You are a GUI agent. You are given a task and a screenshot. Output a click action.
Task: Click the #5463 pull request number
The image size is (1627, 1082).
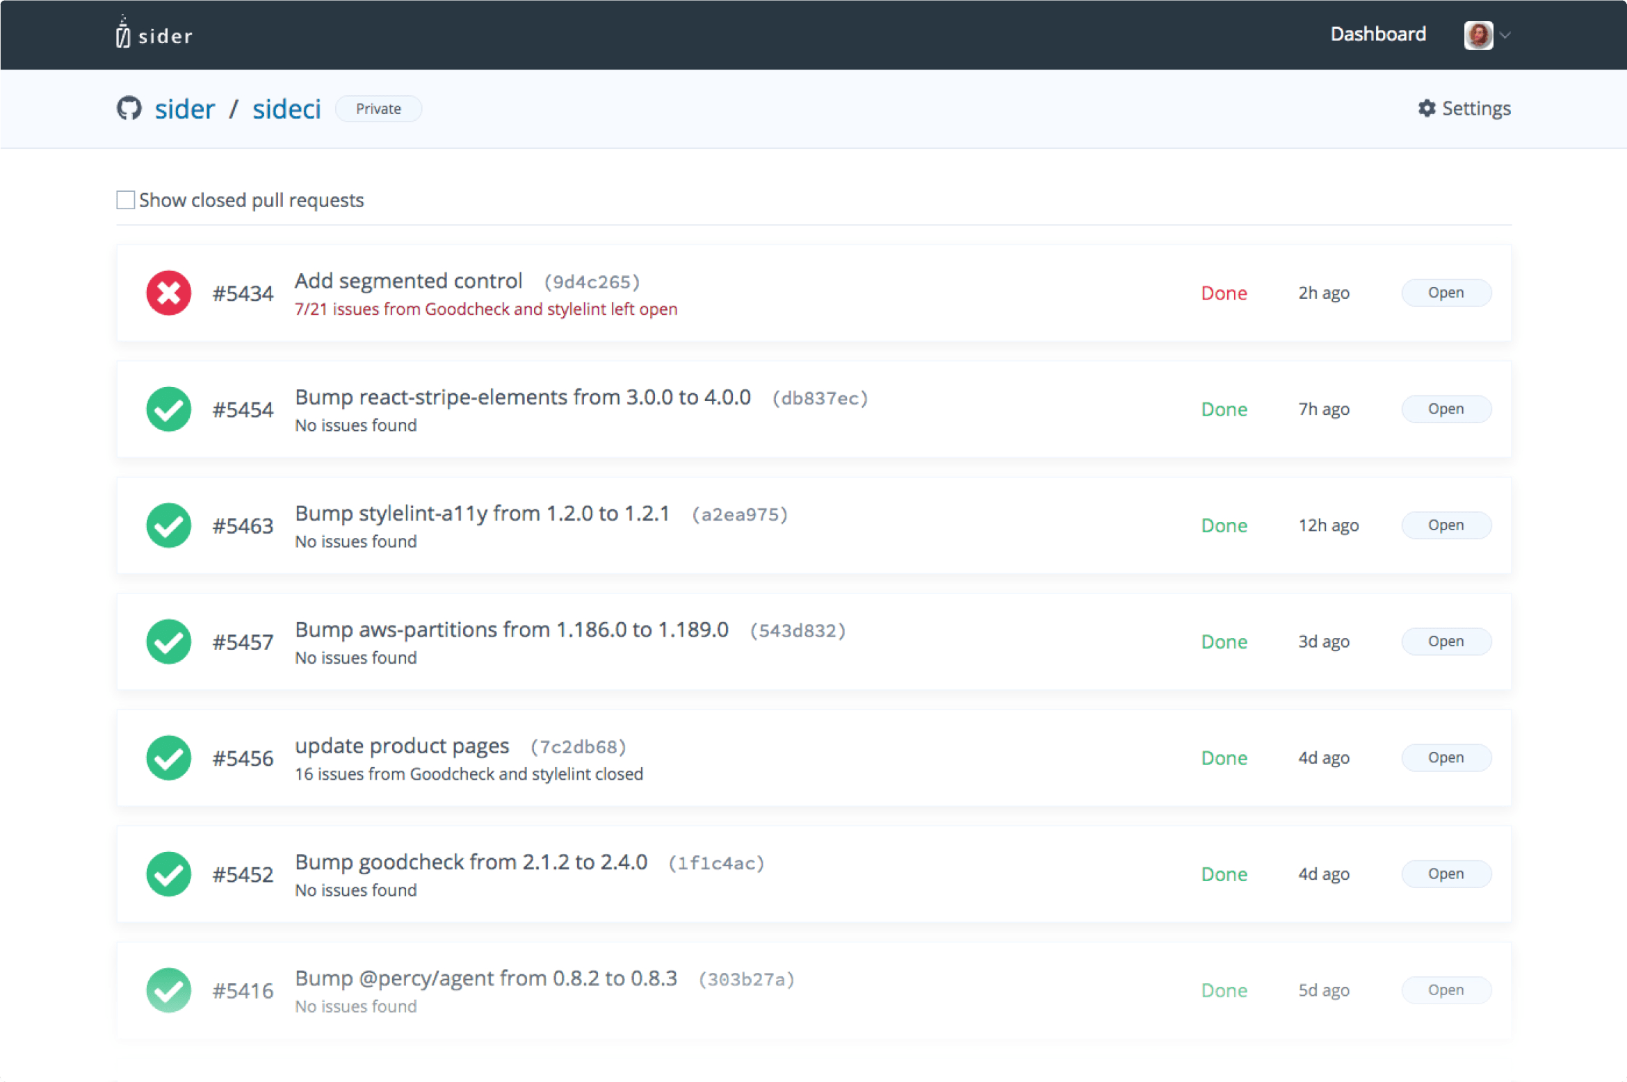[x=243, y=525]
